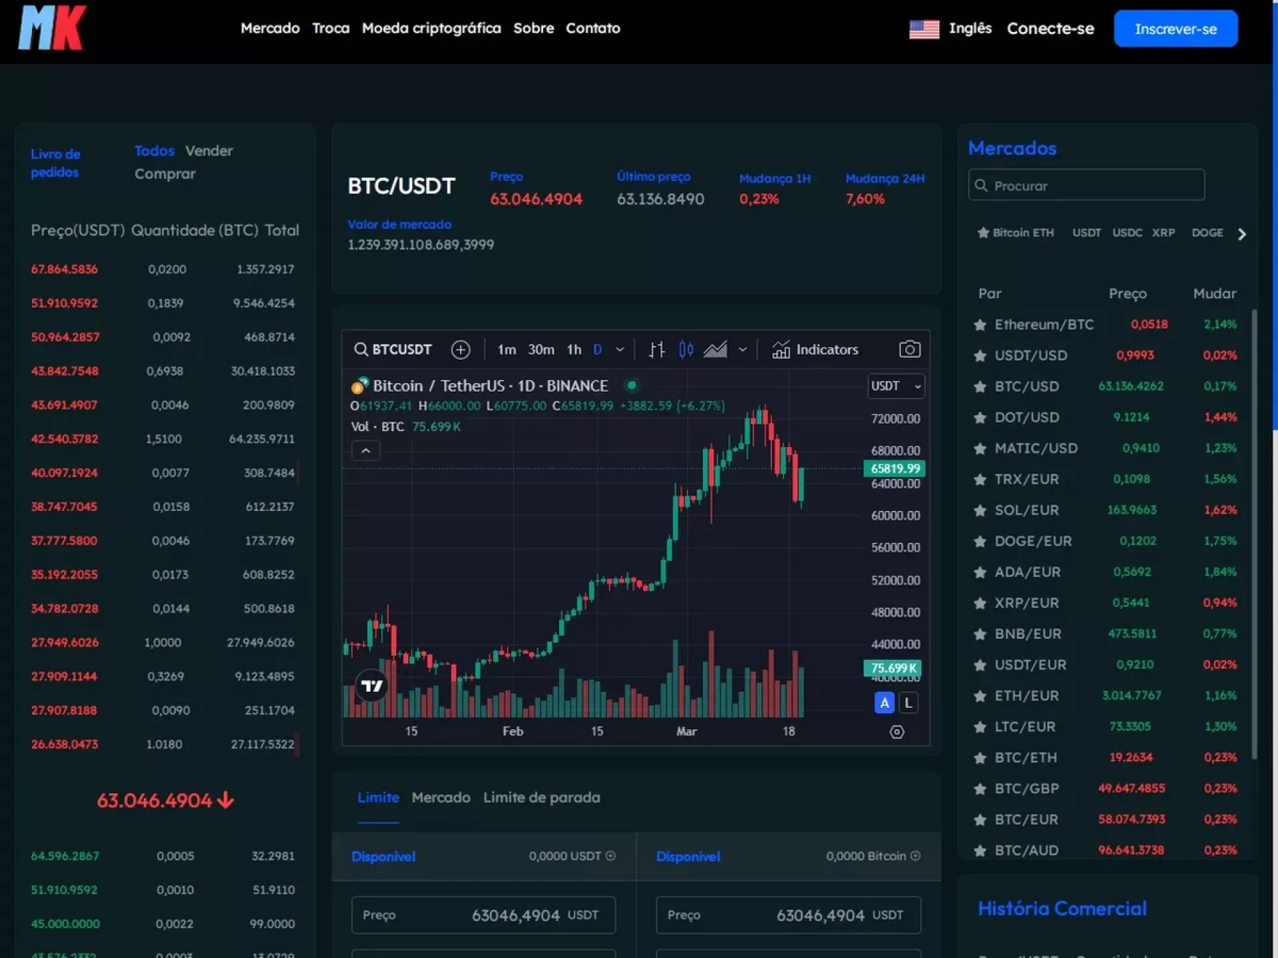
Task: Switch to the Limite de parada tab
Action: click(x=541, y=797)
